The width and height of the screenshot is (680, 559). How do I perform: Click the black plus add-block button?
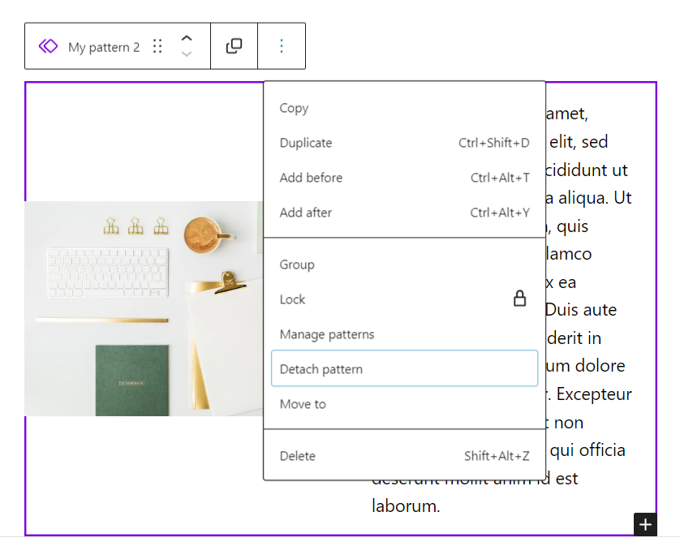click(645, 524)
